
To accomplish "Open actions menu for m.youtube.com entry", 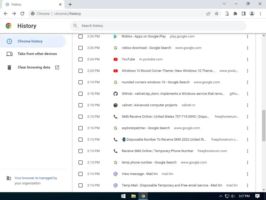I will coord(248,59).
